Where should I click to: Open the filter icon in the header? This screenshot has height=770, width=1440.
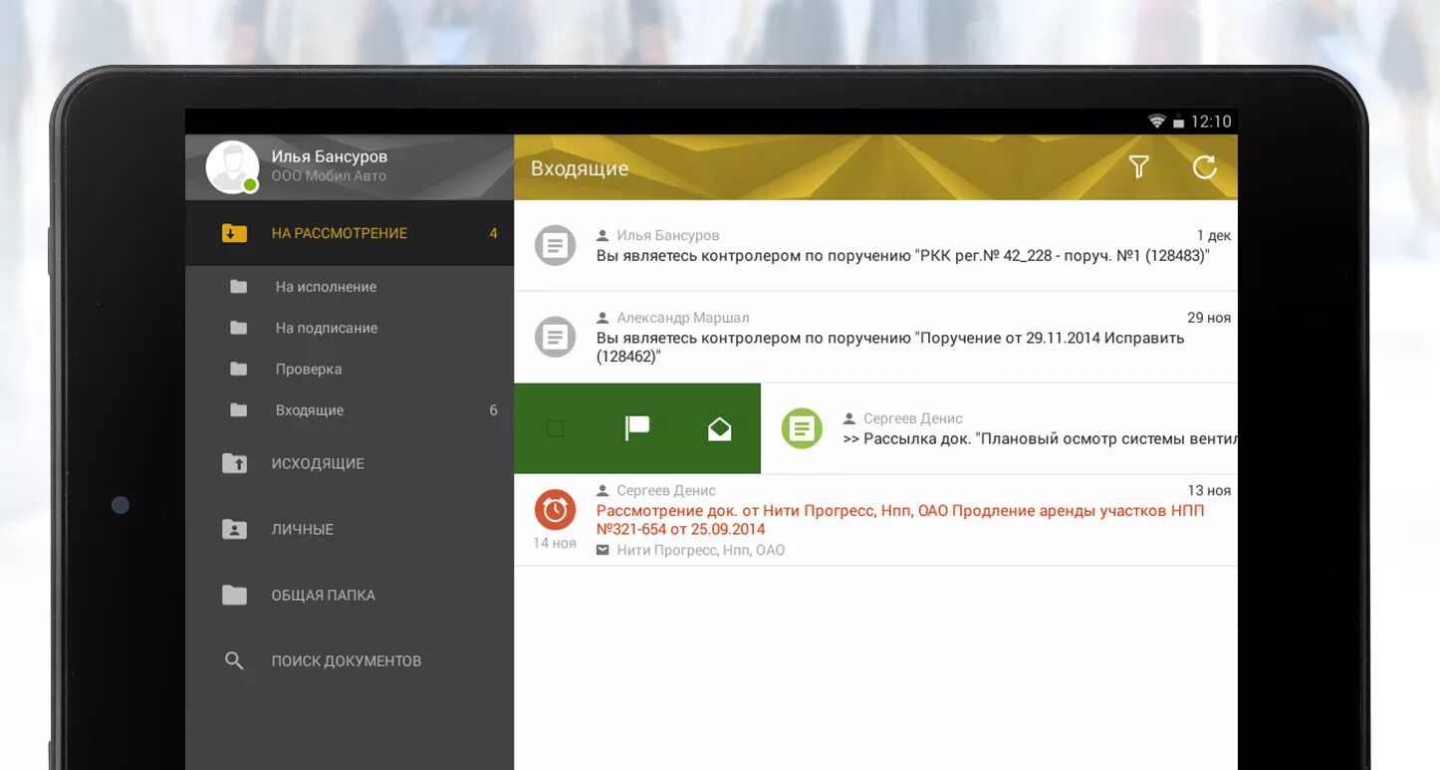point(1139,167)
